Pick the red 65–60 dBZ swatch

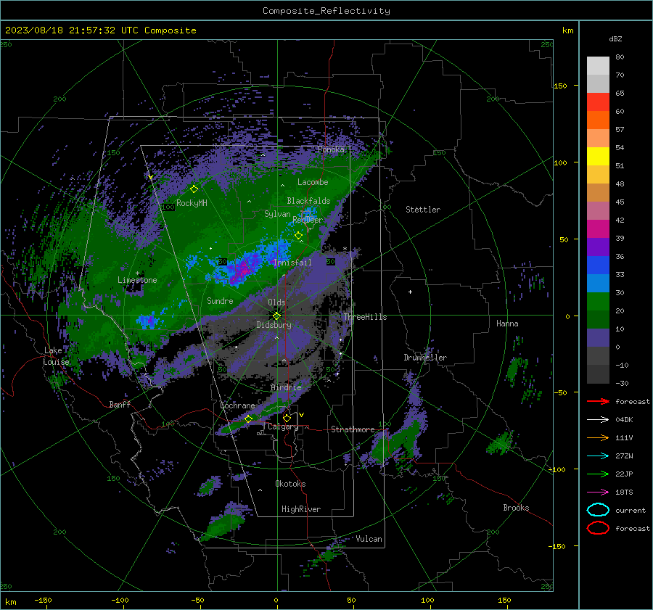598,102
